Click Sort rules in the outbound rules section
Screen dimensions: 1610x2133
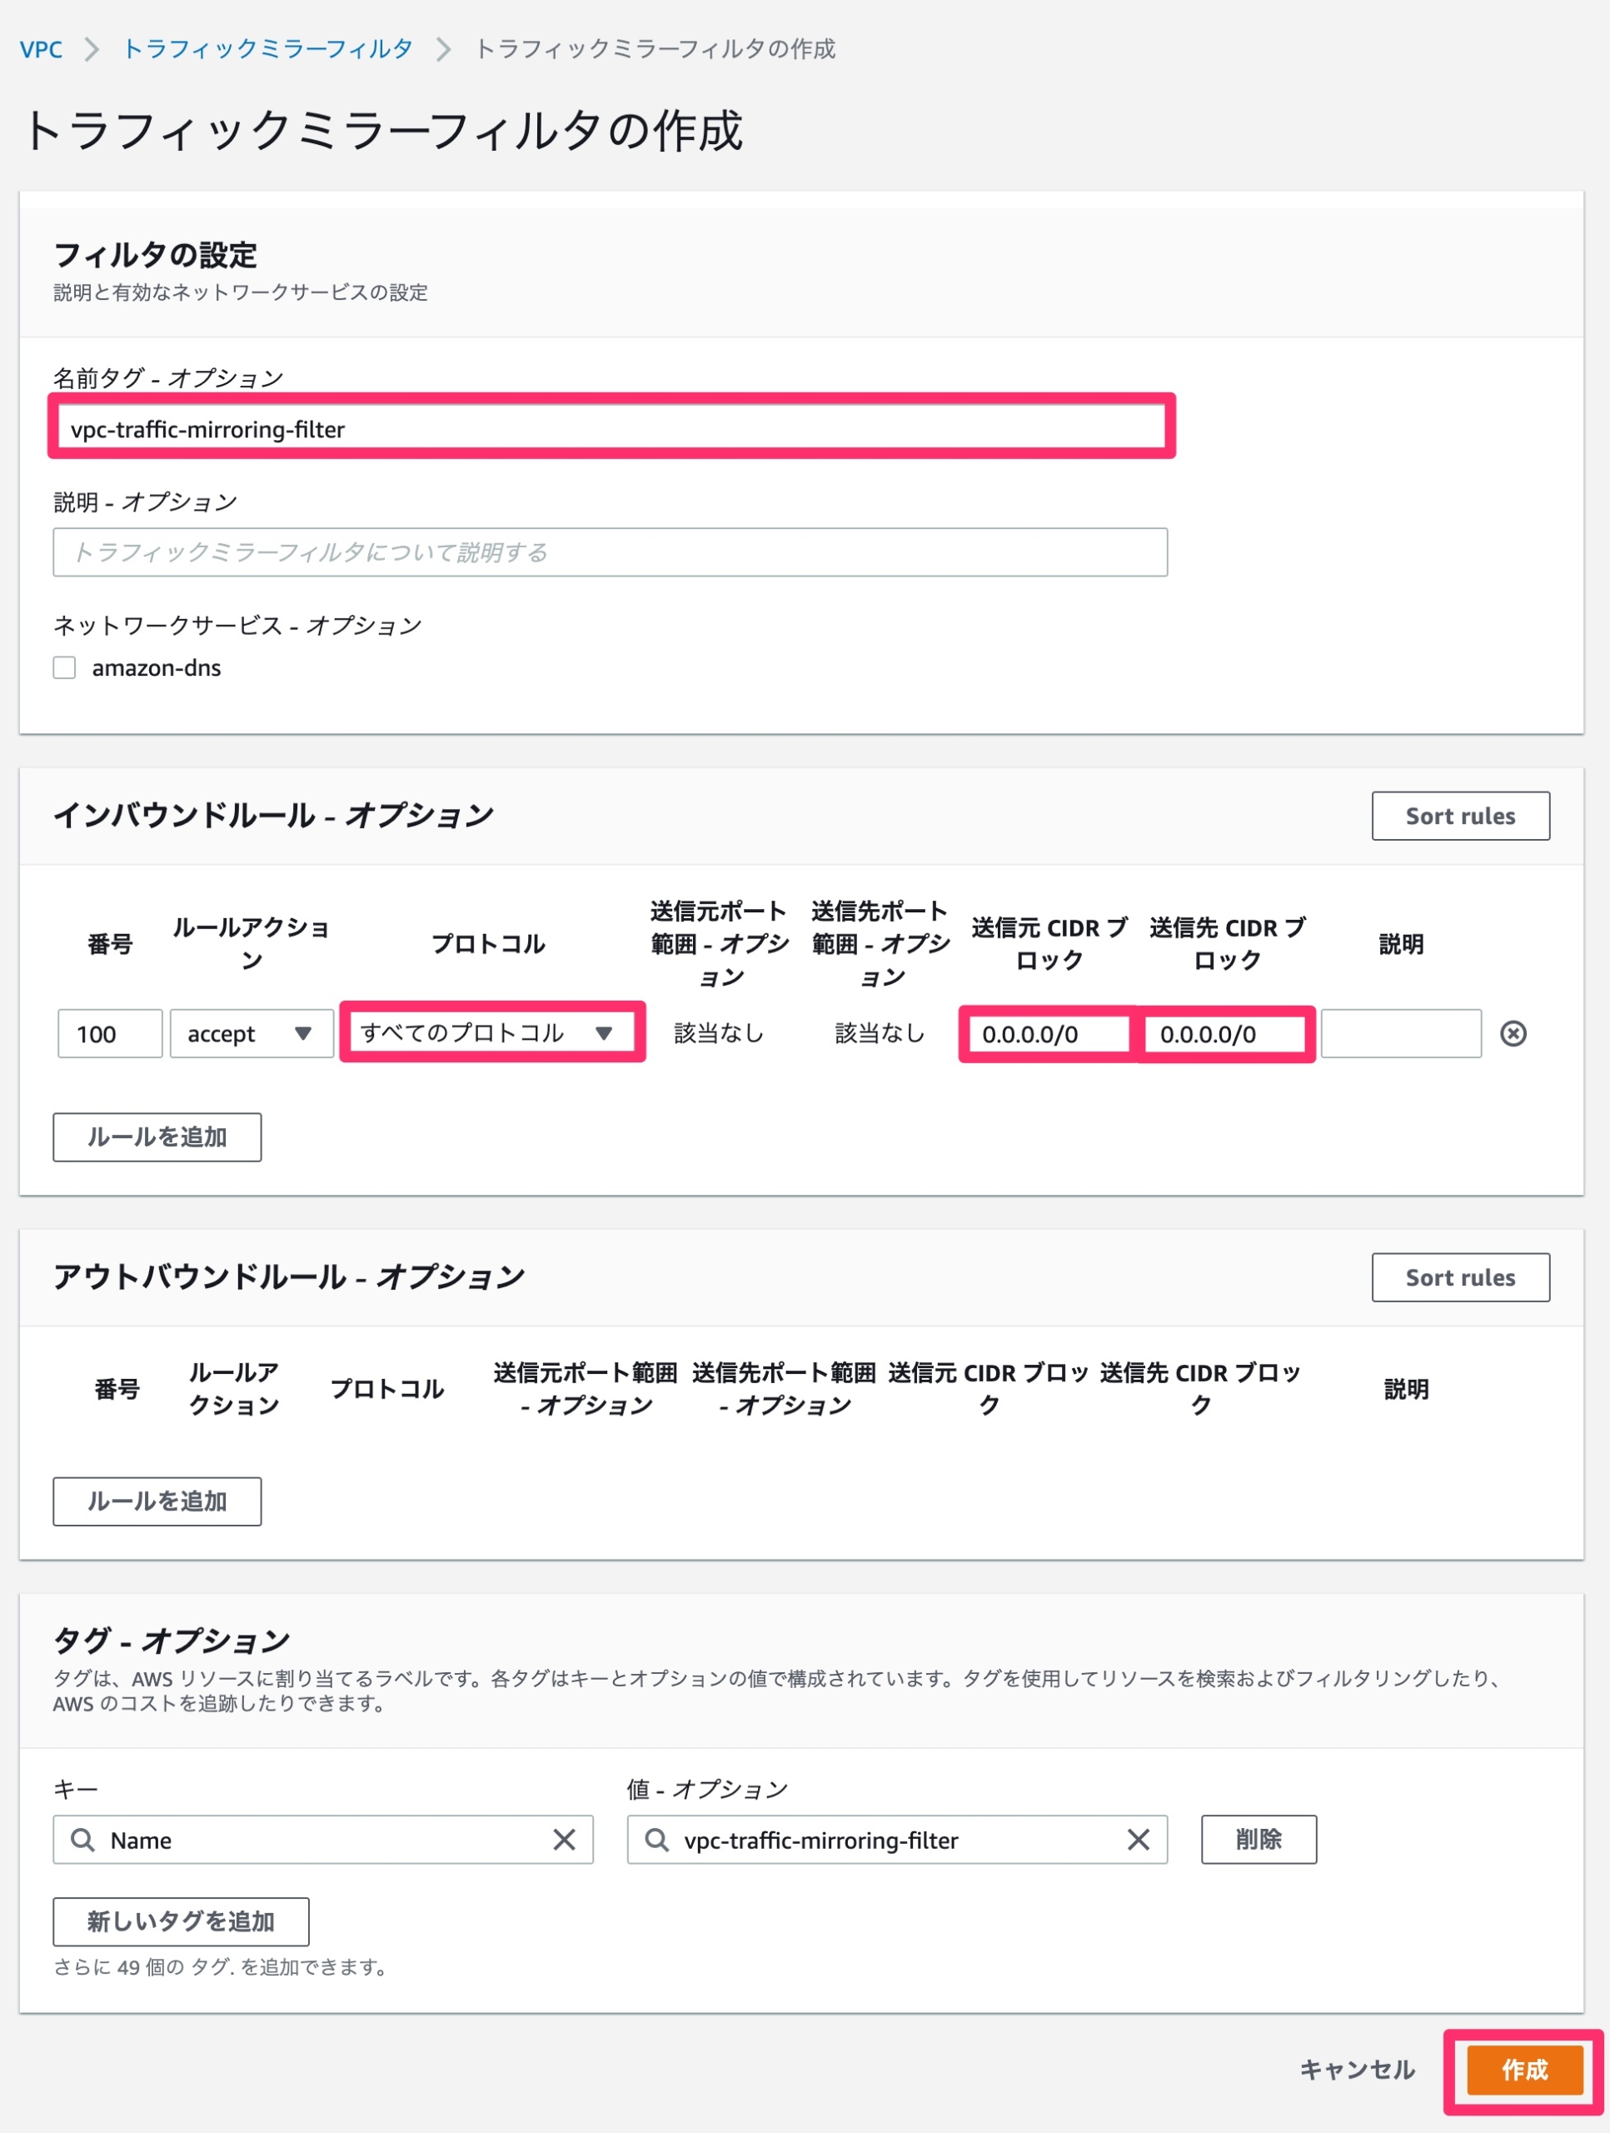(1461, 1277)
